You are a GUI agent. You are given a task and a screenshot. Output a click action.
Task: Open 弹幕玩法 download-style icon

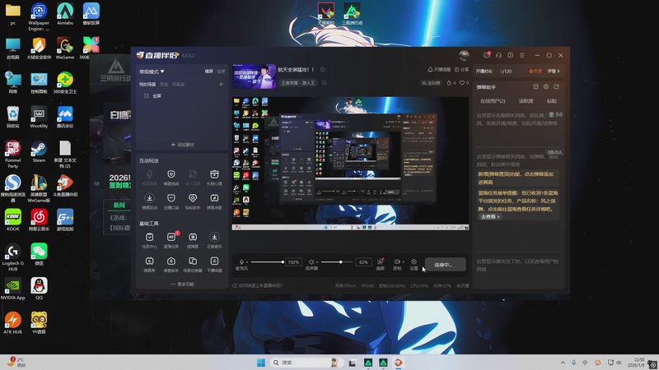tap(149, 201)
